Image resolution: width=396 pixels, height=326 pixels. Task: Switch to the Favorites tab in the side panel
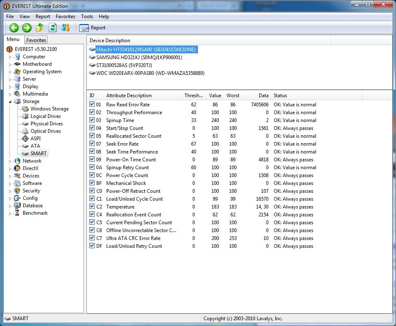[x=36, y=40]
